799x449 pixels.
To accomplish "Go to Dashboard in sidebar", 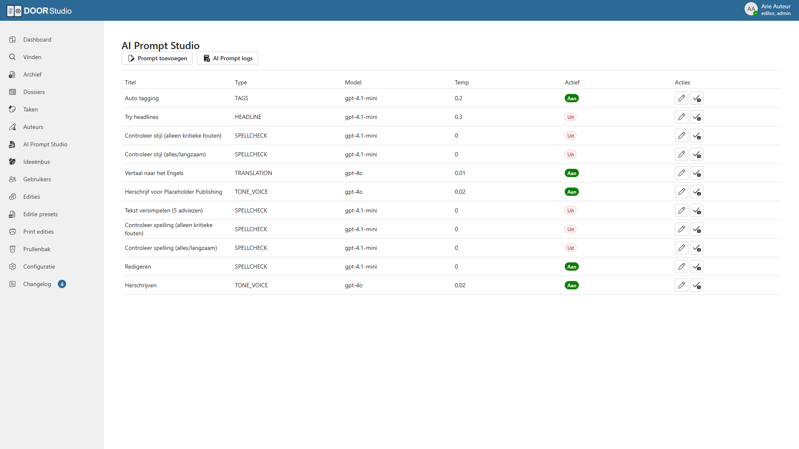I will 37,39.
